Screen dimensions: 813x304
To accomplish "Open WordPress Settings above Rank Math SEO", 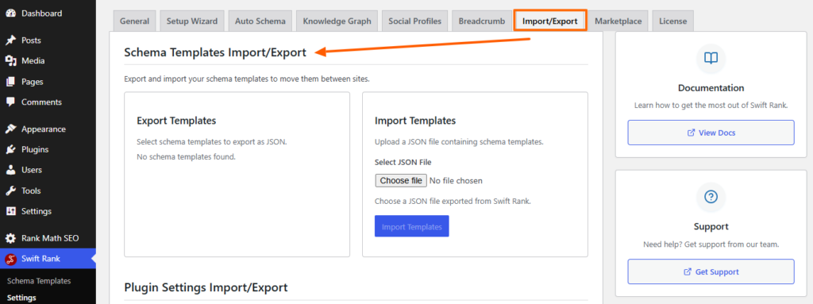I will tap(48, 212).
